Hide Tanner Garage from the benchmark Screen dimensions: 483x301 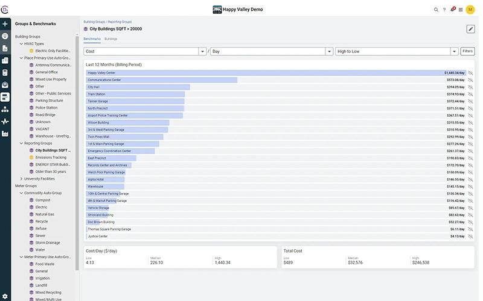pos(470,101)
